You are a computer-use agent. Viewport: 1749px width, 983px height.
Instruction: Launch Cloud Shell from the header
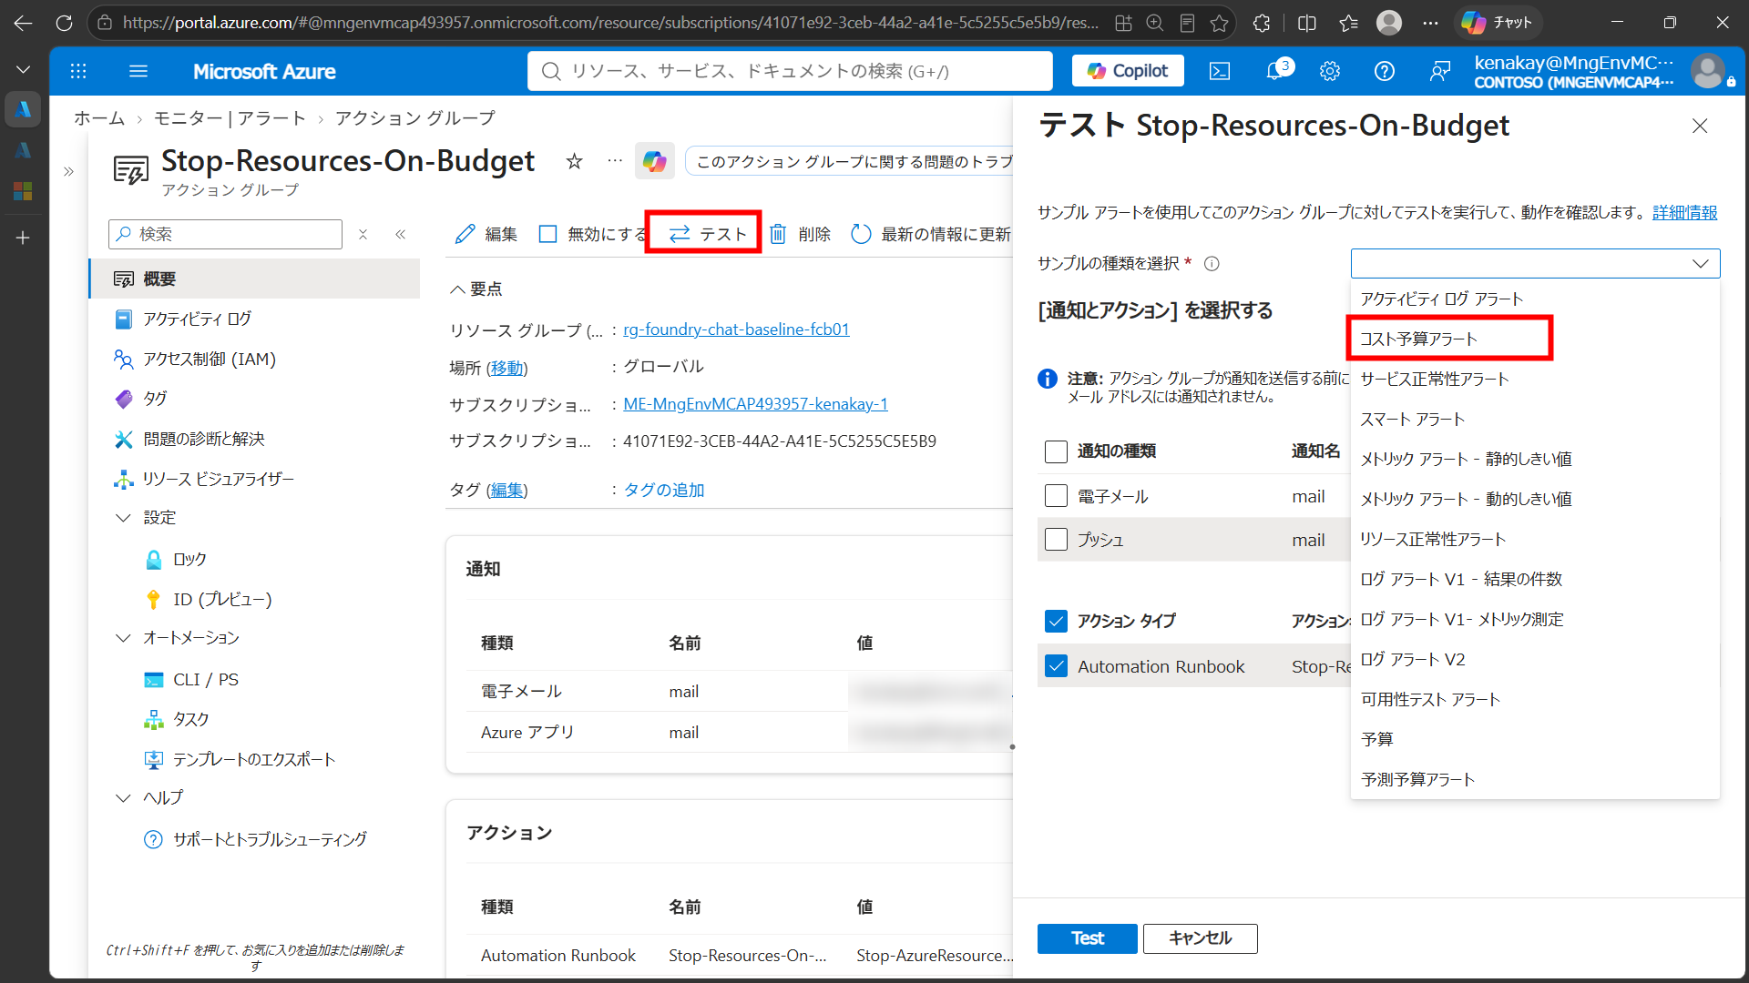tap(1220, 71)
